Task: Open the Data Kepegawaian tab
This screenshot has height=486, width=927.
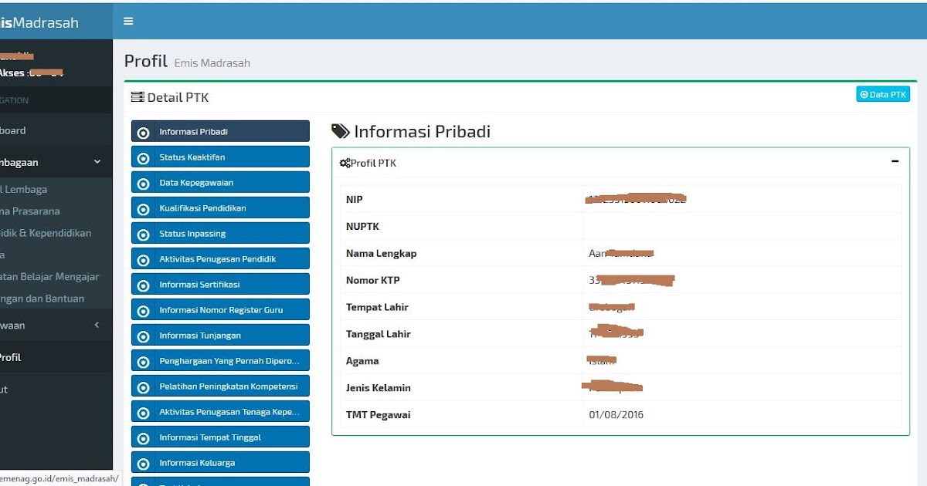Action: click(220, 183)
